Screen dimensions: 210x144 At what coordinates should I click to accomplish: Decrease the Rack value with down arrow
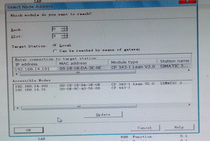coord(64,30)
